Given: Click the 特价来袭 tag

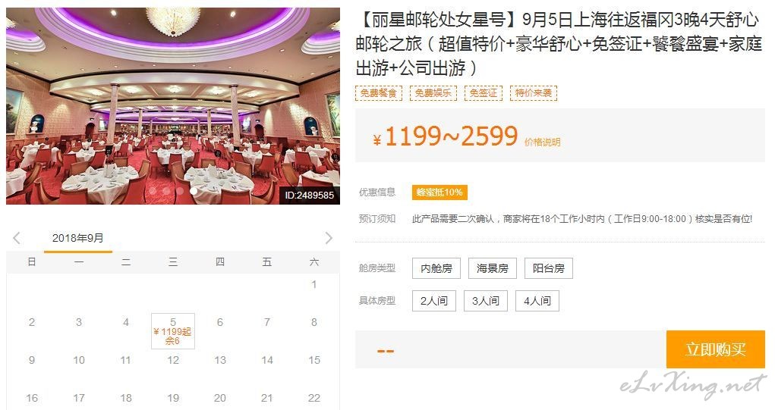Looking at the screenshot, I should point(534,92).
